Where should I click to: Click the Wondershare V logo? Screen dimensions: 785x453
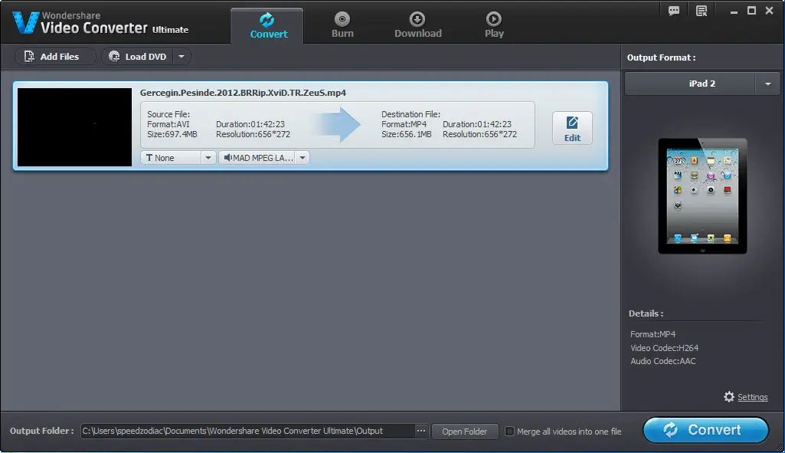[x=25, y=22]
